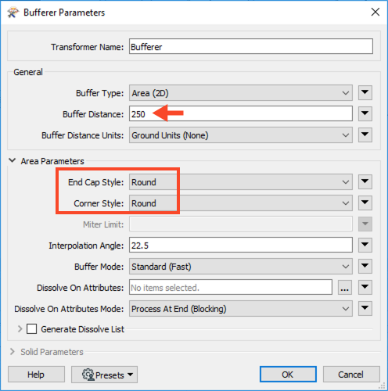Viewport: 388px width, 391px height.
Task: Click the Dissolve On Attributes ellipsis button
Action: (x=345, y=288)
